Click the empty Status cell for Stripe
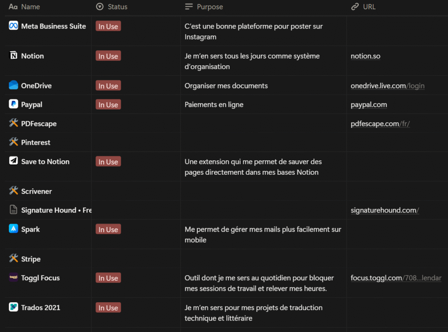 131,258
